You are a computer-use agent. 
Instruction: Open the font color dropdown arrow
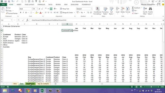click(x=43, y=13)
